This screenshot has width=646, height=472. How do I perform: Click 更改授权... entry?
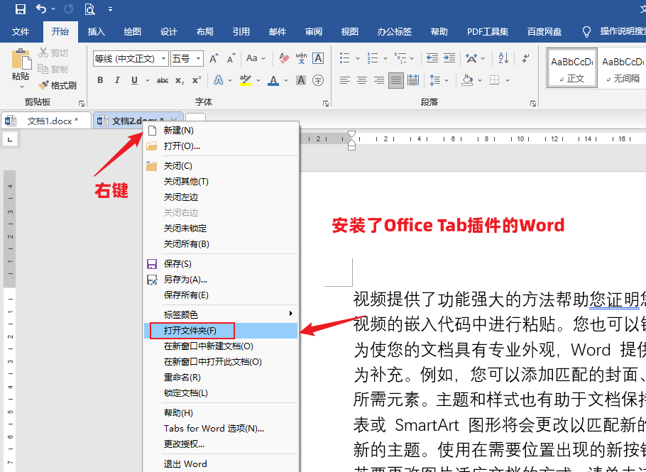[220, 444]
